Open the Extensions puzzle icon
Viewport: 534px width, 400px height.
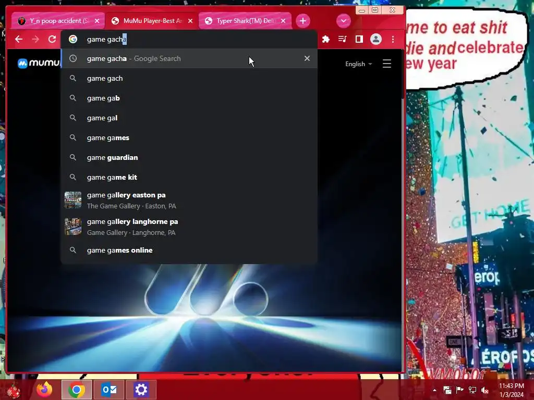point(326,39)
